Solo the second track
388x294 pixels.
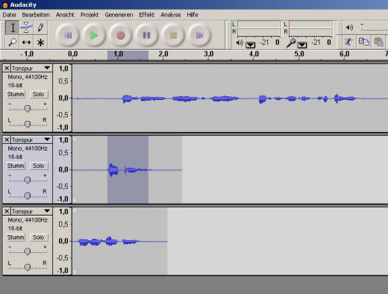[38, 166]
